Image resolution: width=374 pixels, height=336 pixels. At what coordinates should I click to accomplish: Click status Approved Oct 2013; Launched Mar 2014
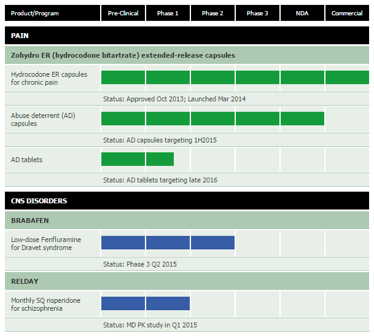tap(174, 99)
